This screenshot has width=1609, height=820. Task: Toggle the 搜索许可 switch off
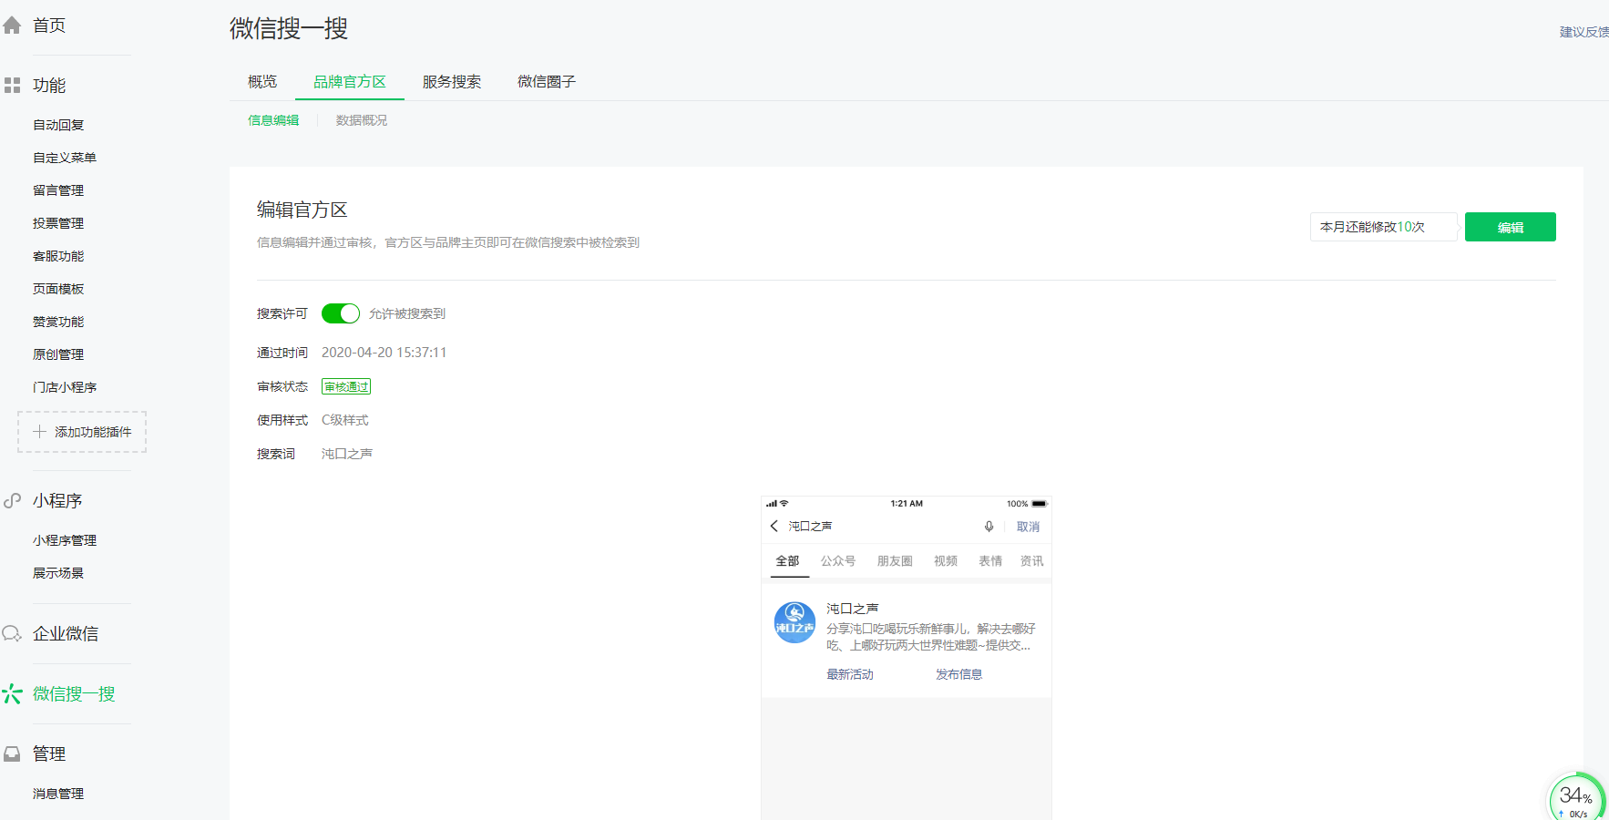[x=341, y=313]
